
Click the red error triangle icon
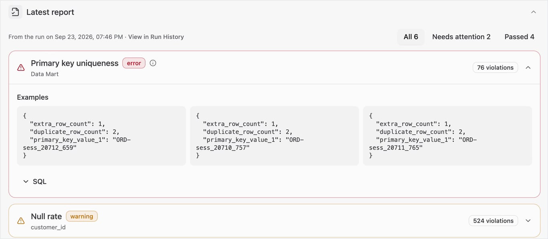click(x=21, y=68)
